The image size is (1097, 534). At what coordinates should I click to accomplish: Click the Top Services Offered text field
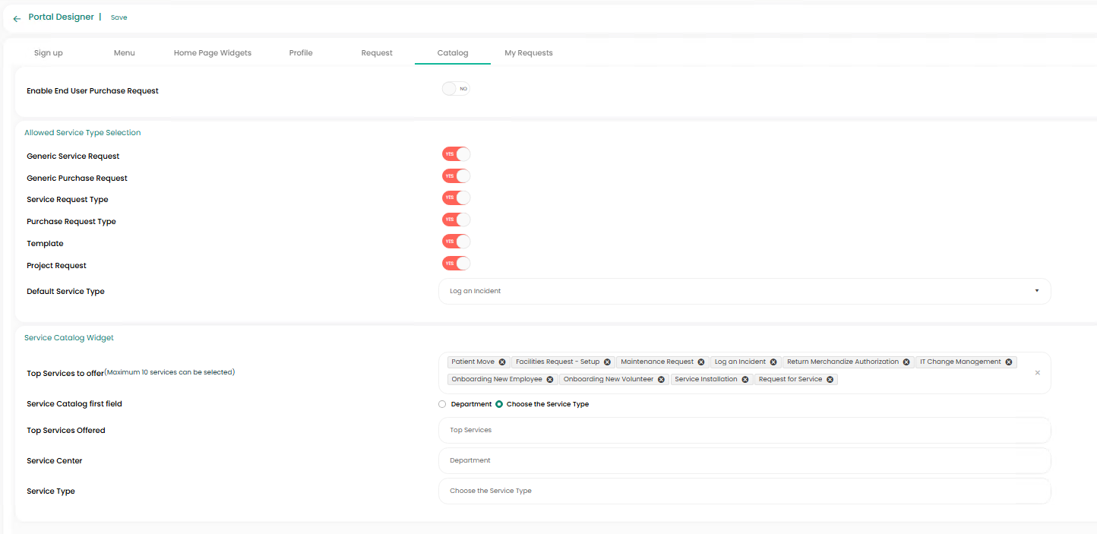coord(744,430)
